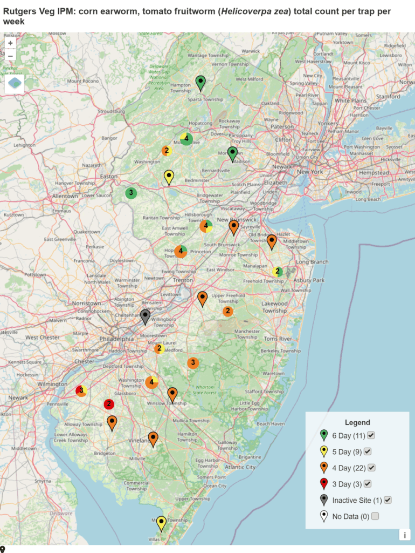
Task: Click the Long Branch label
Action: pyautogui.click(x=312, y=262)
